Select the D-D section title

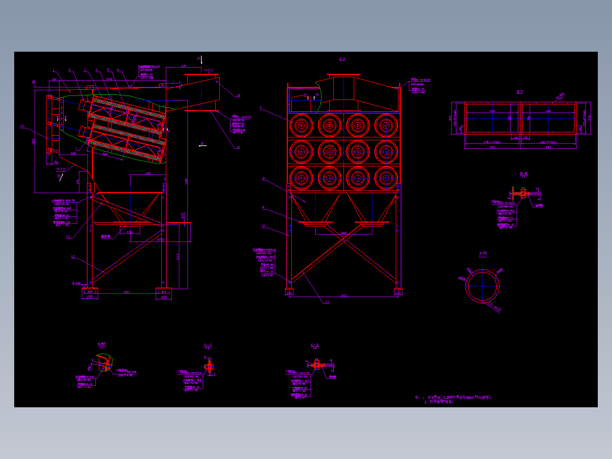click(315, 346)
